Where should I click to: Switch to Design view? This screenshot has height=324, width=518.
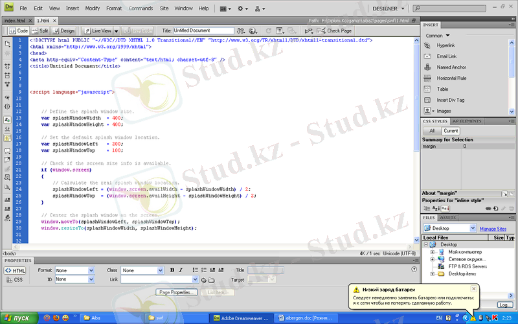63,30
